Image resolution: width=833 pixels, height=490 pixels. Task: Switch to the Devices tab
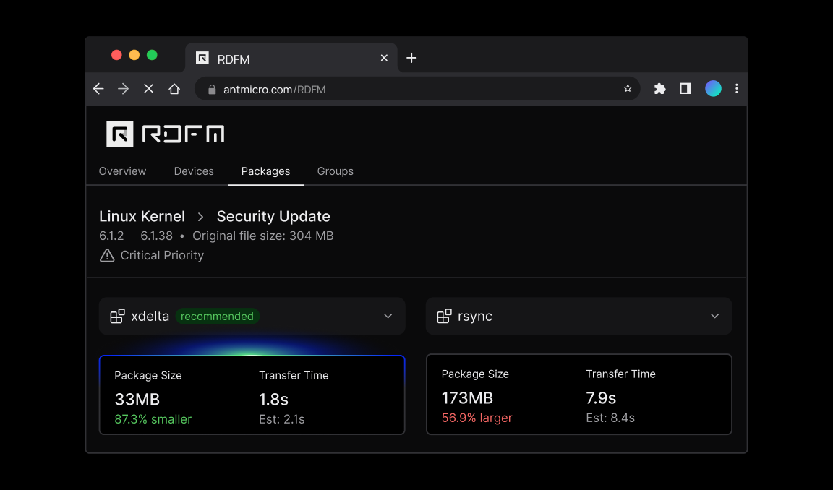pyautogui.click(x=194, y=171)
